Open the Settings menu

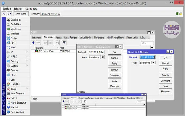pos(18,9)
